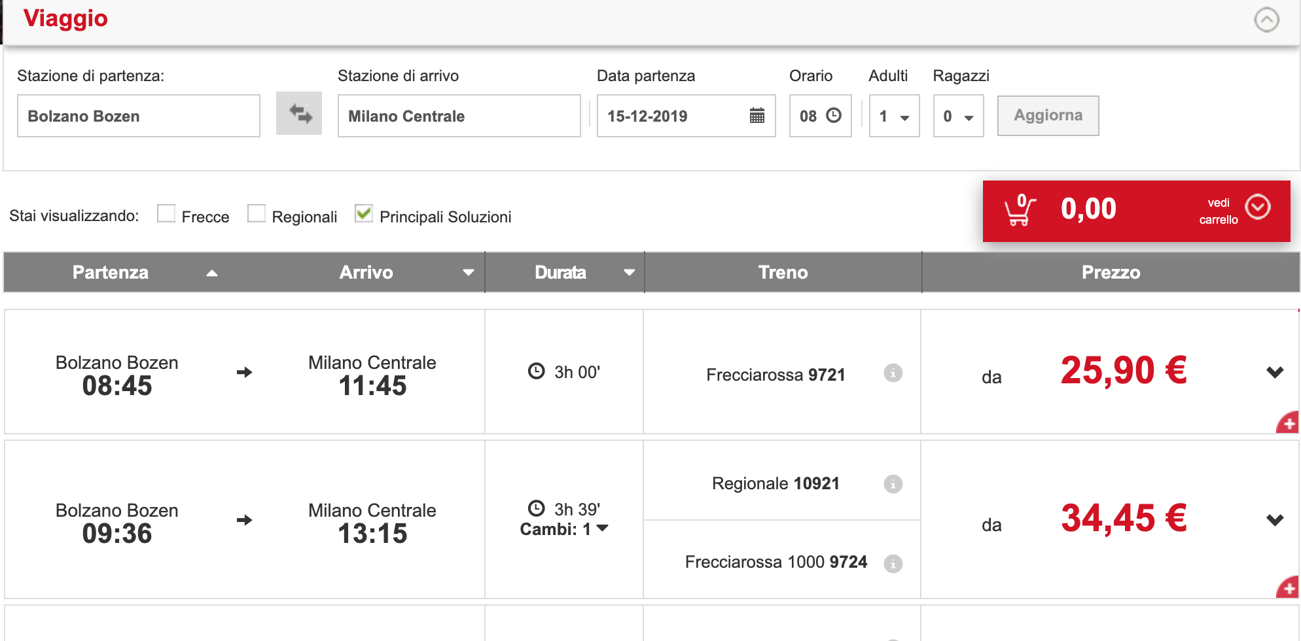
Task: Collapse the Viaggio panel with chevron icon
Action: (x=1266, y=20)
